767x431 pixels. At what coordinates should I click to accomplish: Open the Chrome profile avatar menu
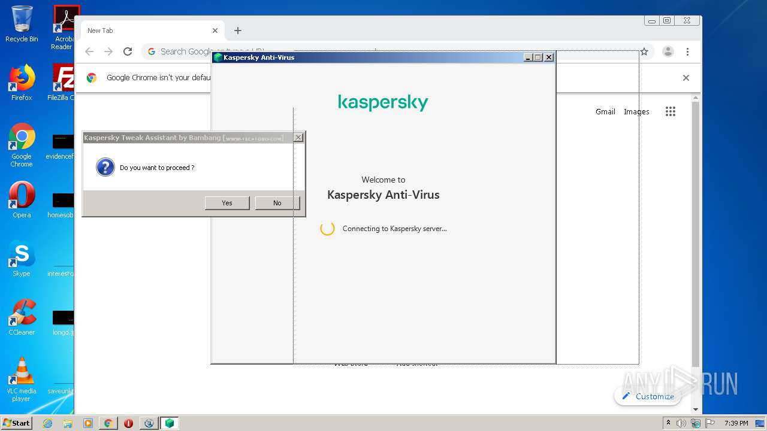click(668, 51)
